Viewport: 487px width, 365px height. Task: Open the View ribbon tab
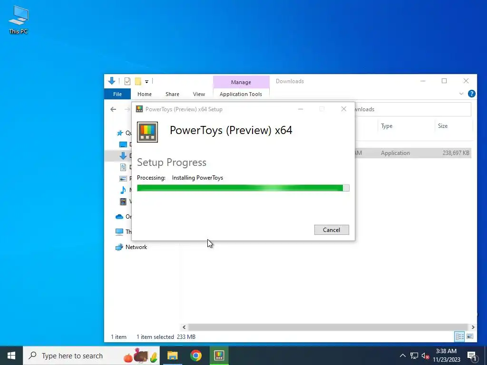point(199,94)
